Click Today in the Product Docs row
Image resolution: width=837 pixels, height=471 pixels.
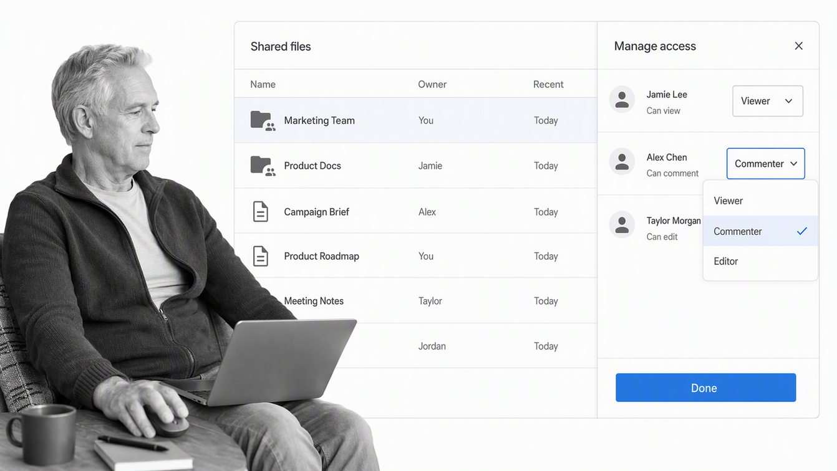[x=546, y=166]
